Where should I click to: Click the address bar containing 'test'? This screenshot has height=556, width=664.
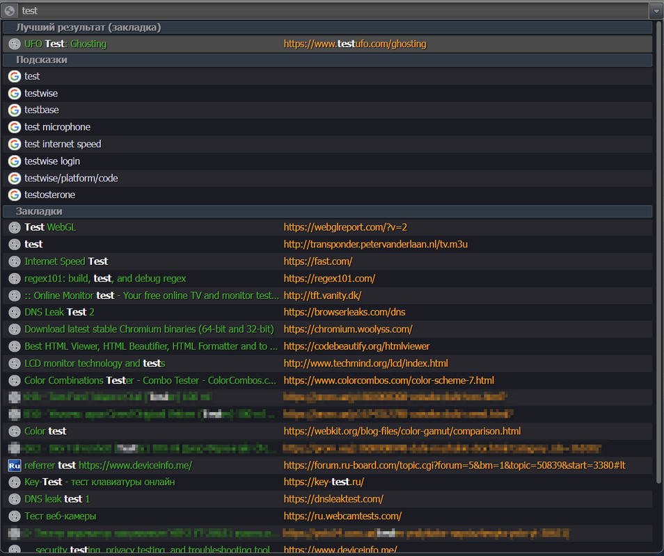click(333, 10)
